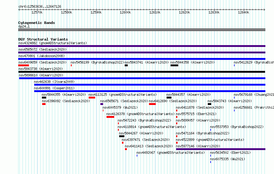Click the nsv4324882 gnomAD variant bar
Viewport: 274px width, 174px height.
click(x=142, y=46)
